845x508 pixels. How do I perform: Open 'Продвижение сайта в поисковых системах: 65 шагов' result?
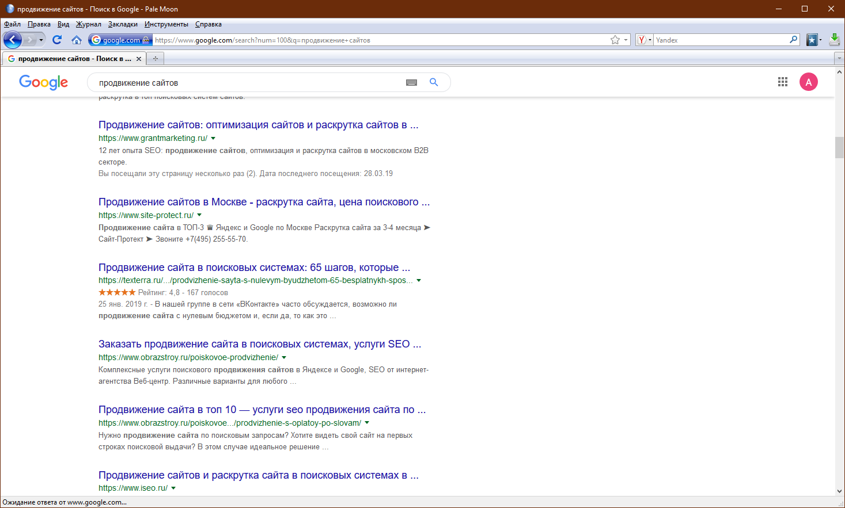pos(255,268)
